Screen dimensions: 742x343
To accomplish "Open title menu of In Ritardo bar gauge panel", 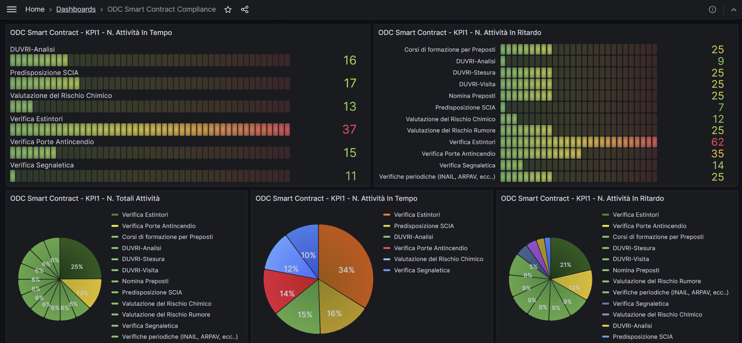I will 460,33.
